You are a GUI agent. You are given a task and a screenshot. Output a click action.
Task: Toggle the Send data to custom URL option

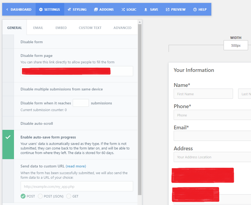[8, 181]
